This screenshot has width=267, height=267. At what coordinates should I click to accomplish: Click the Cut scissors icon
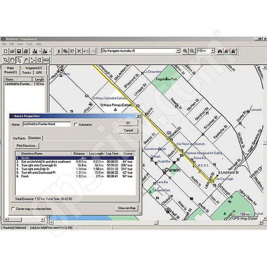(x=57, y=51)
